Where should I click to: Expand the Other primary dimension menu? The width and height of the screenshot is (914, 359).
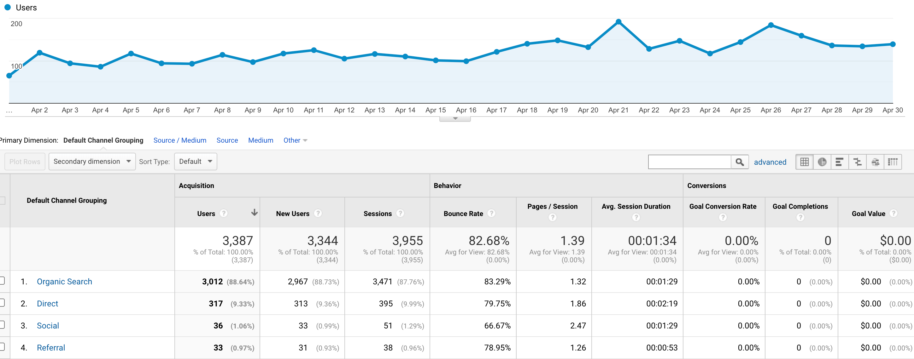click(295, 140)
